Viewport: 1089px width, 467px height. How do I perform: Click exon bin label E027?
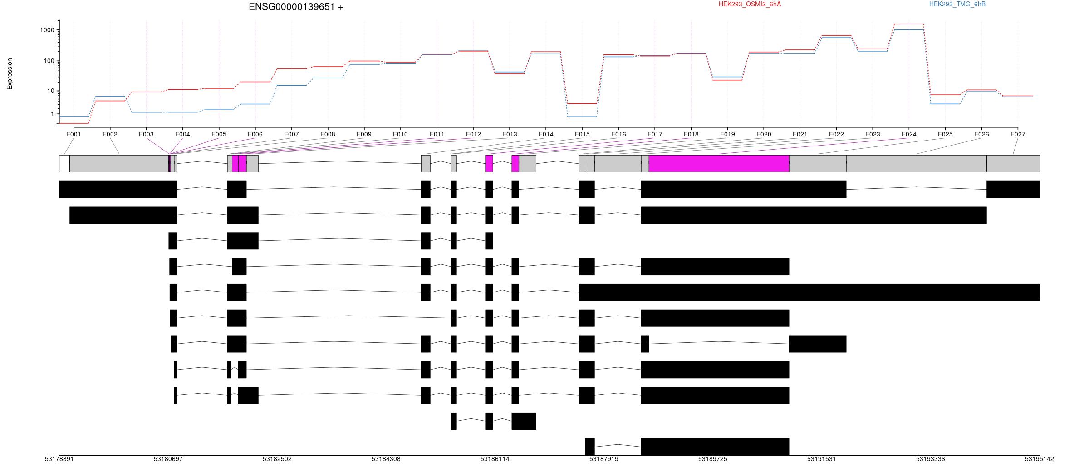(x=1018, y=134)
